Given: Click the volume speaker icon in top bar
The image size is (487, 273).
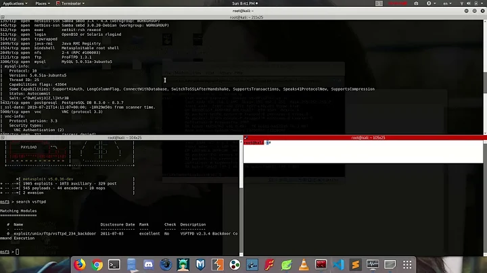Looking at the screenshot, I should tap(469, 3).
